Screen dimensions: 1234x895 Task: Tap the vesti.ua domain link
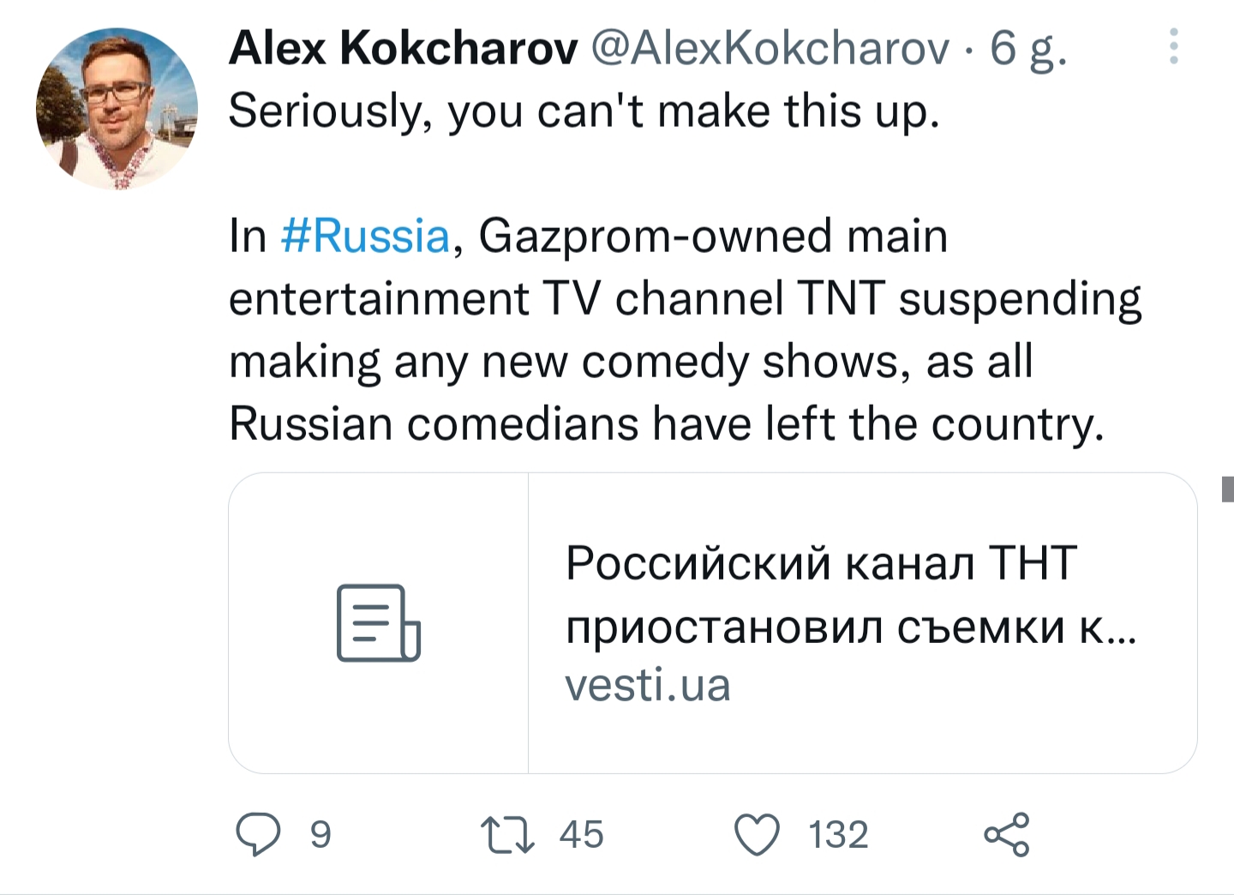click(648, 685)
